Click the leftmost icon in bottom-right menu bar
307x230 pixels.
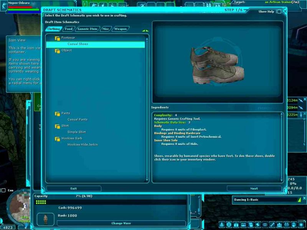click(x=222, y=224)
